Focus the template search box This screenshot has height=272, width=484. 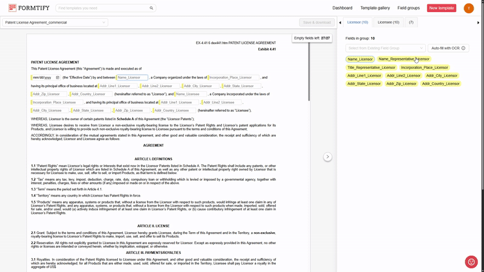pyautogui.click(x=105, y=8)
